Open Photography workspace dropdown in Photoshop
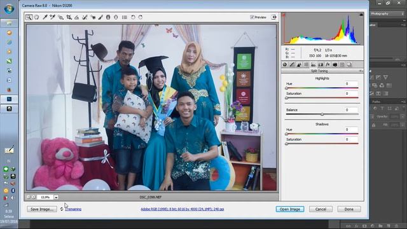 click(387, 13)
